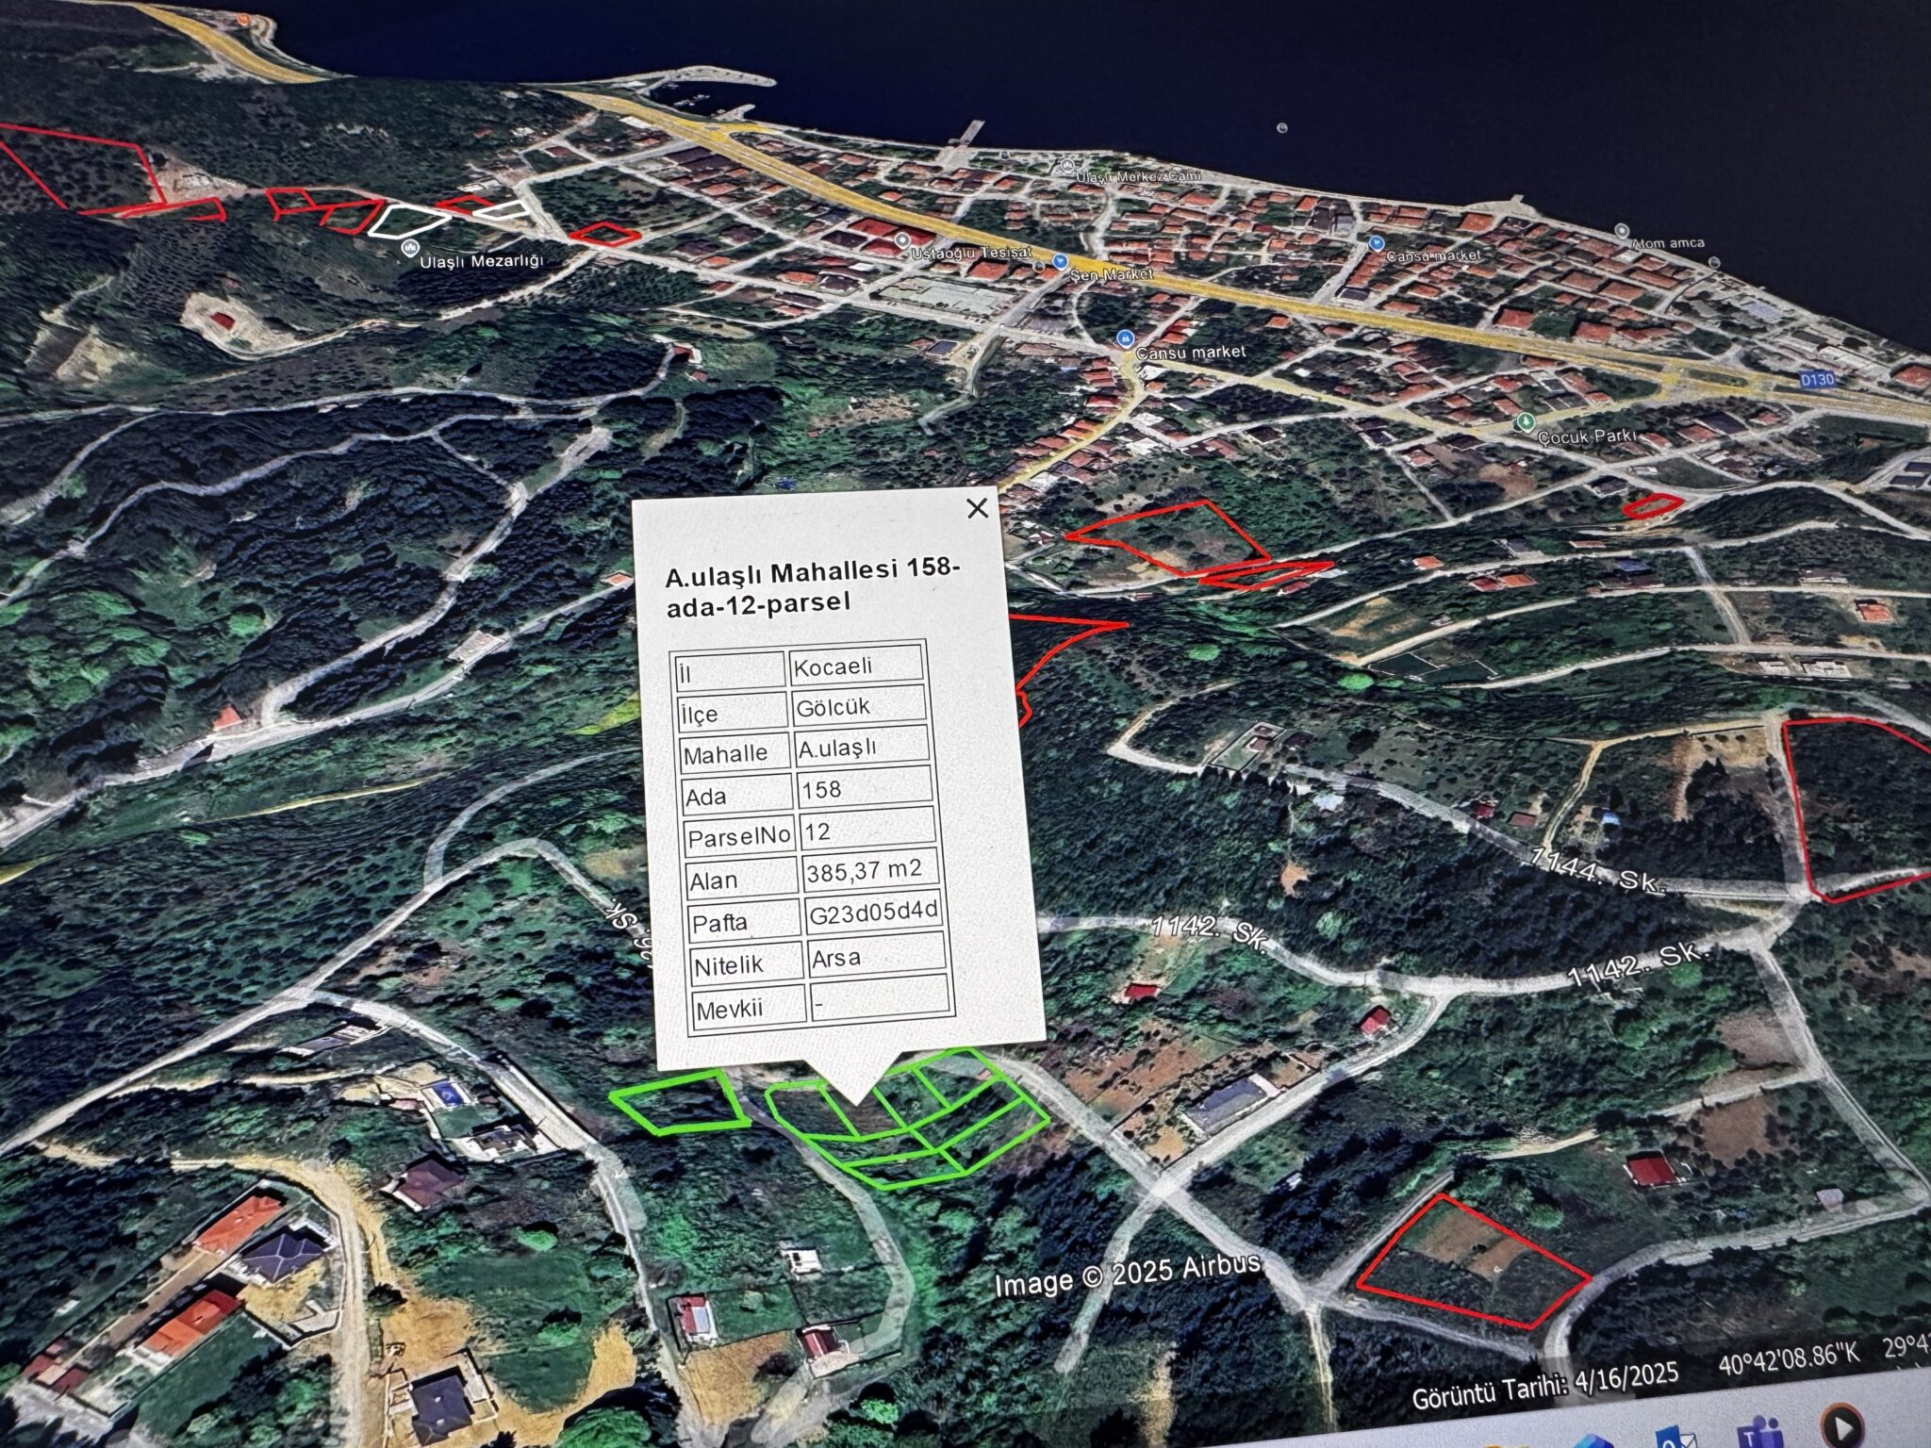This screenshot has width=1931, height=1448.
Task: Click the 'G23d05d4d' Pafta value
Action: (x=873, y=912)
